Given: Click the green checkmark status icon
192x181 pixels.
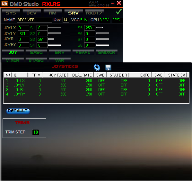Looking at the screenshot, I should (x=119, y=12).
